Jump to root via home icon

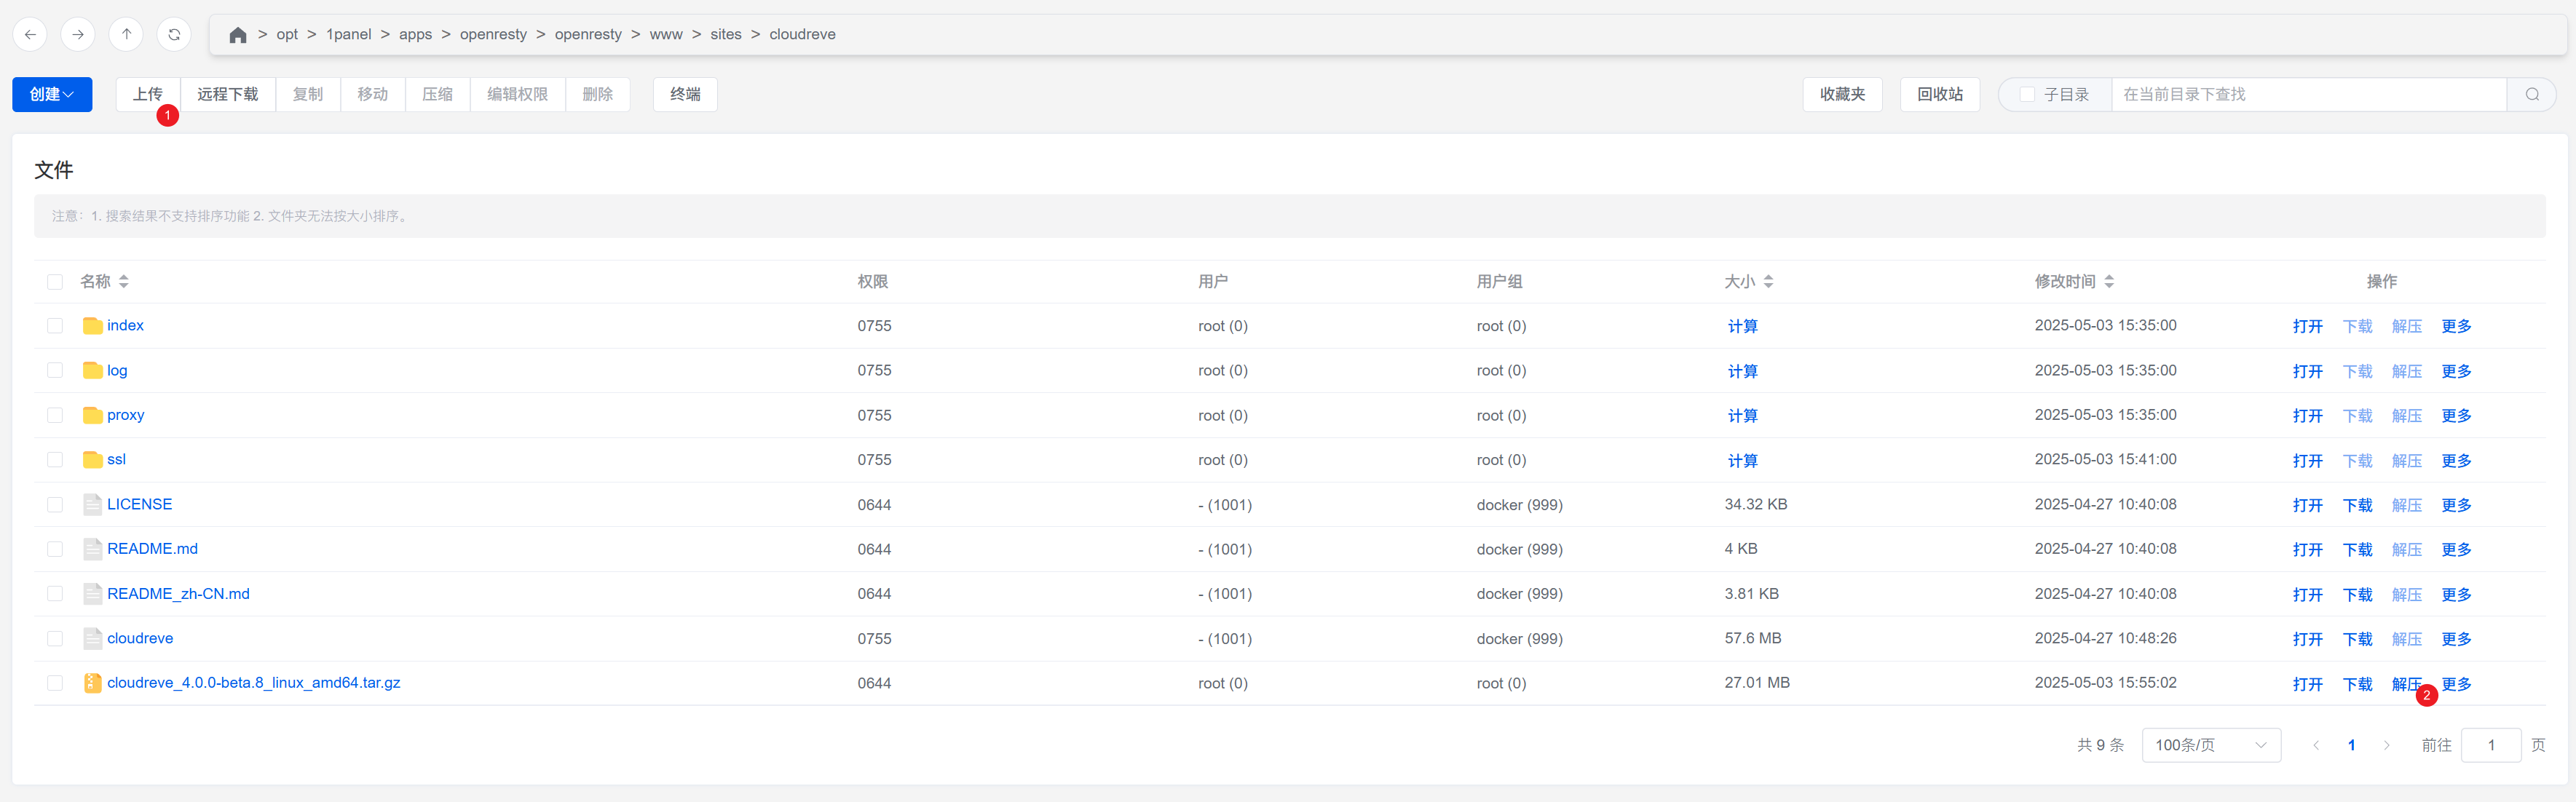237,35
